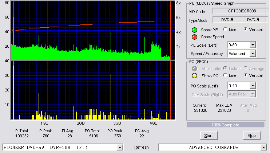Click the PO Scale (Left) label
This screenshot has height=153, width=270.
(204, 86)
